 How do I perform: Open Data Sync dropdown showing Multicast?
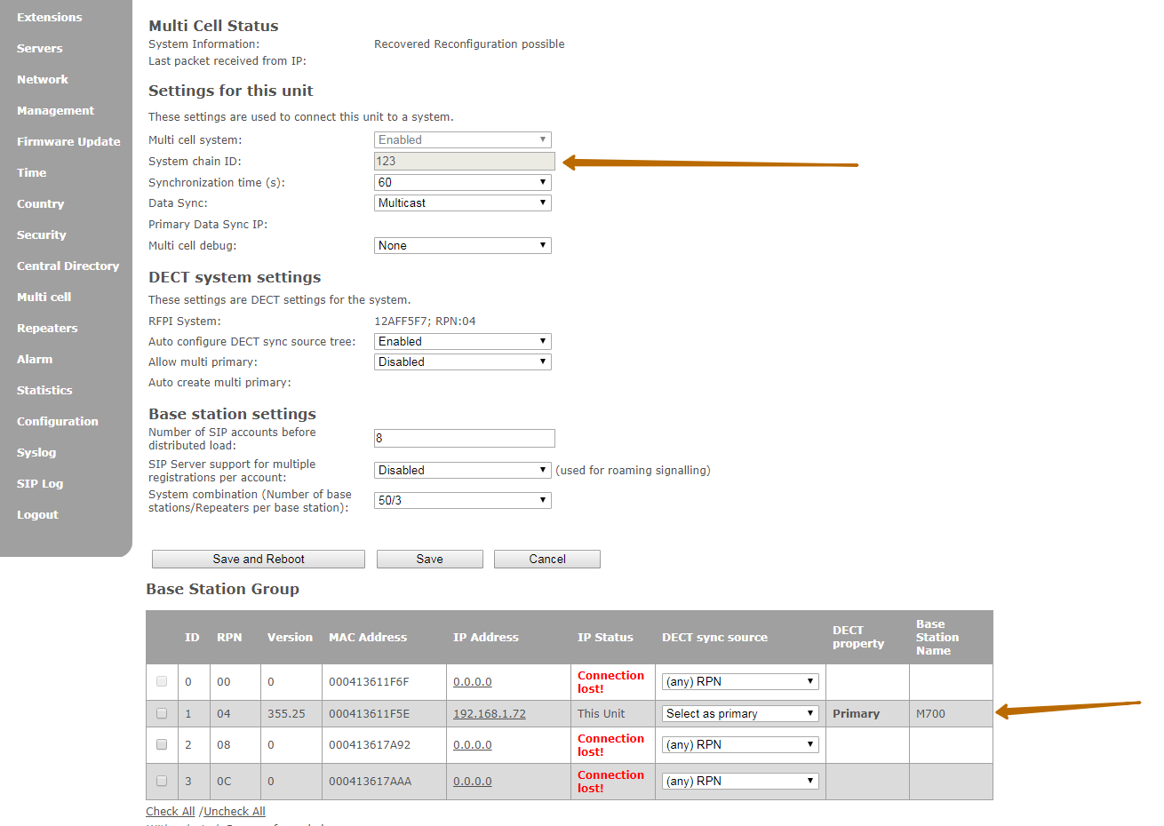point(463,203)
